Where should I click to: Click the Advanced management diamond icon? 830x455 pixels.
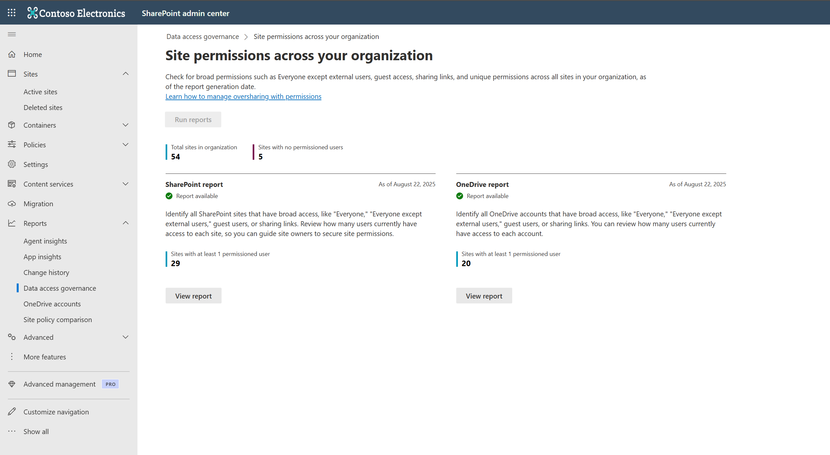(x=12, y=384)
